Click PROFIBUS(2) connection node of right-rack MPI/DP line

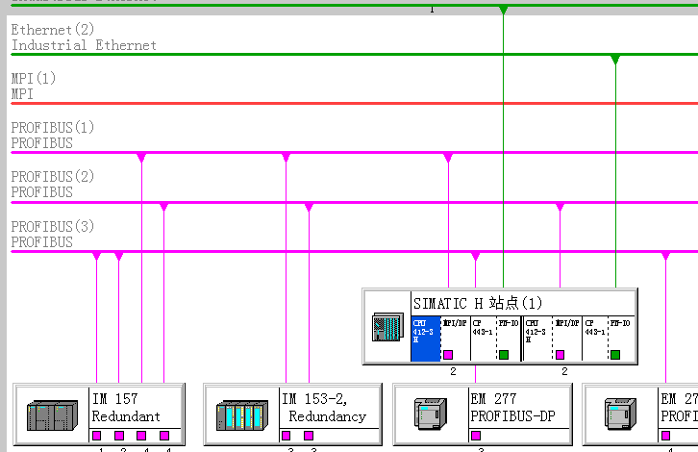(560, 207)
